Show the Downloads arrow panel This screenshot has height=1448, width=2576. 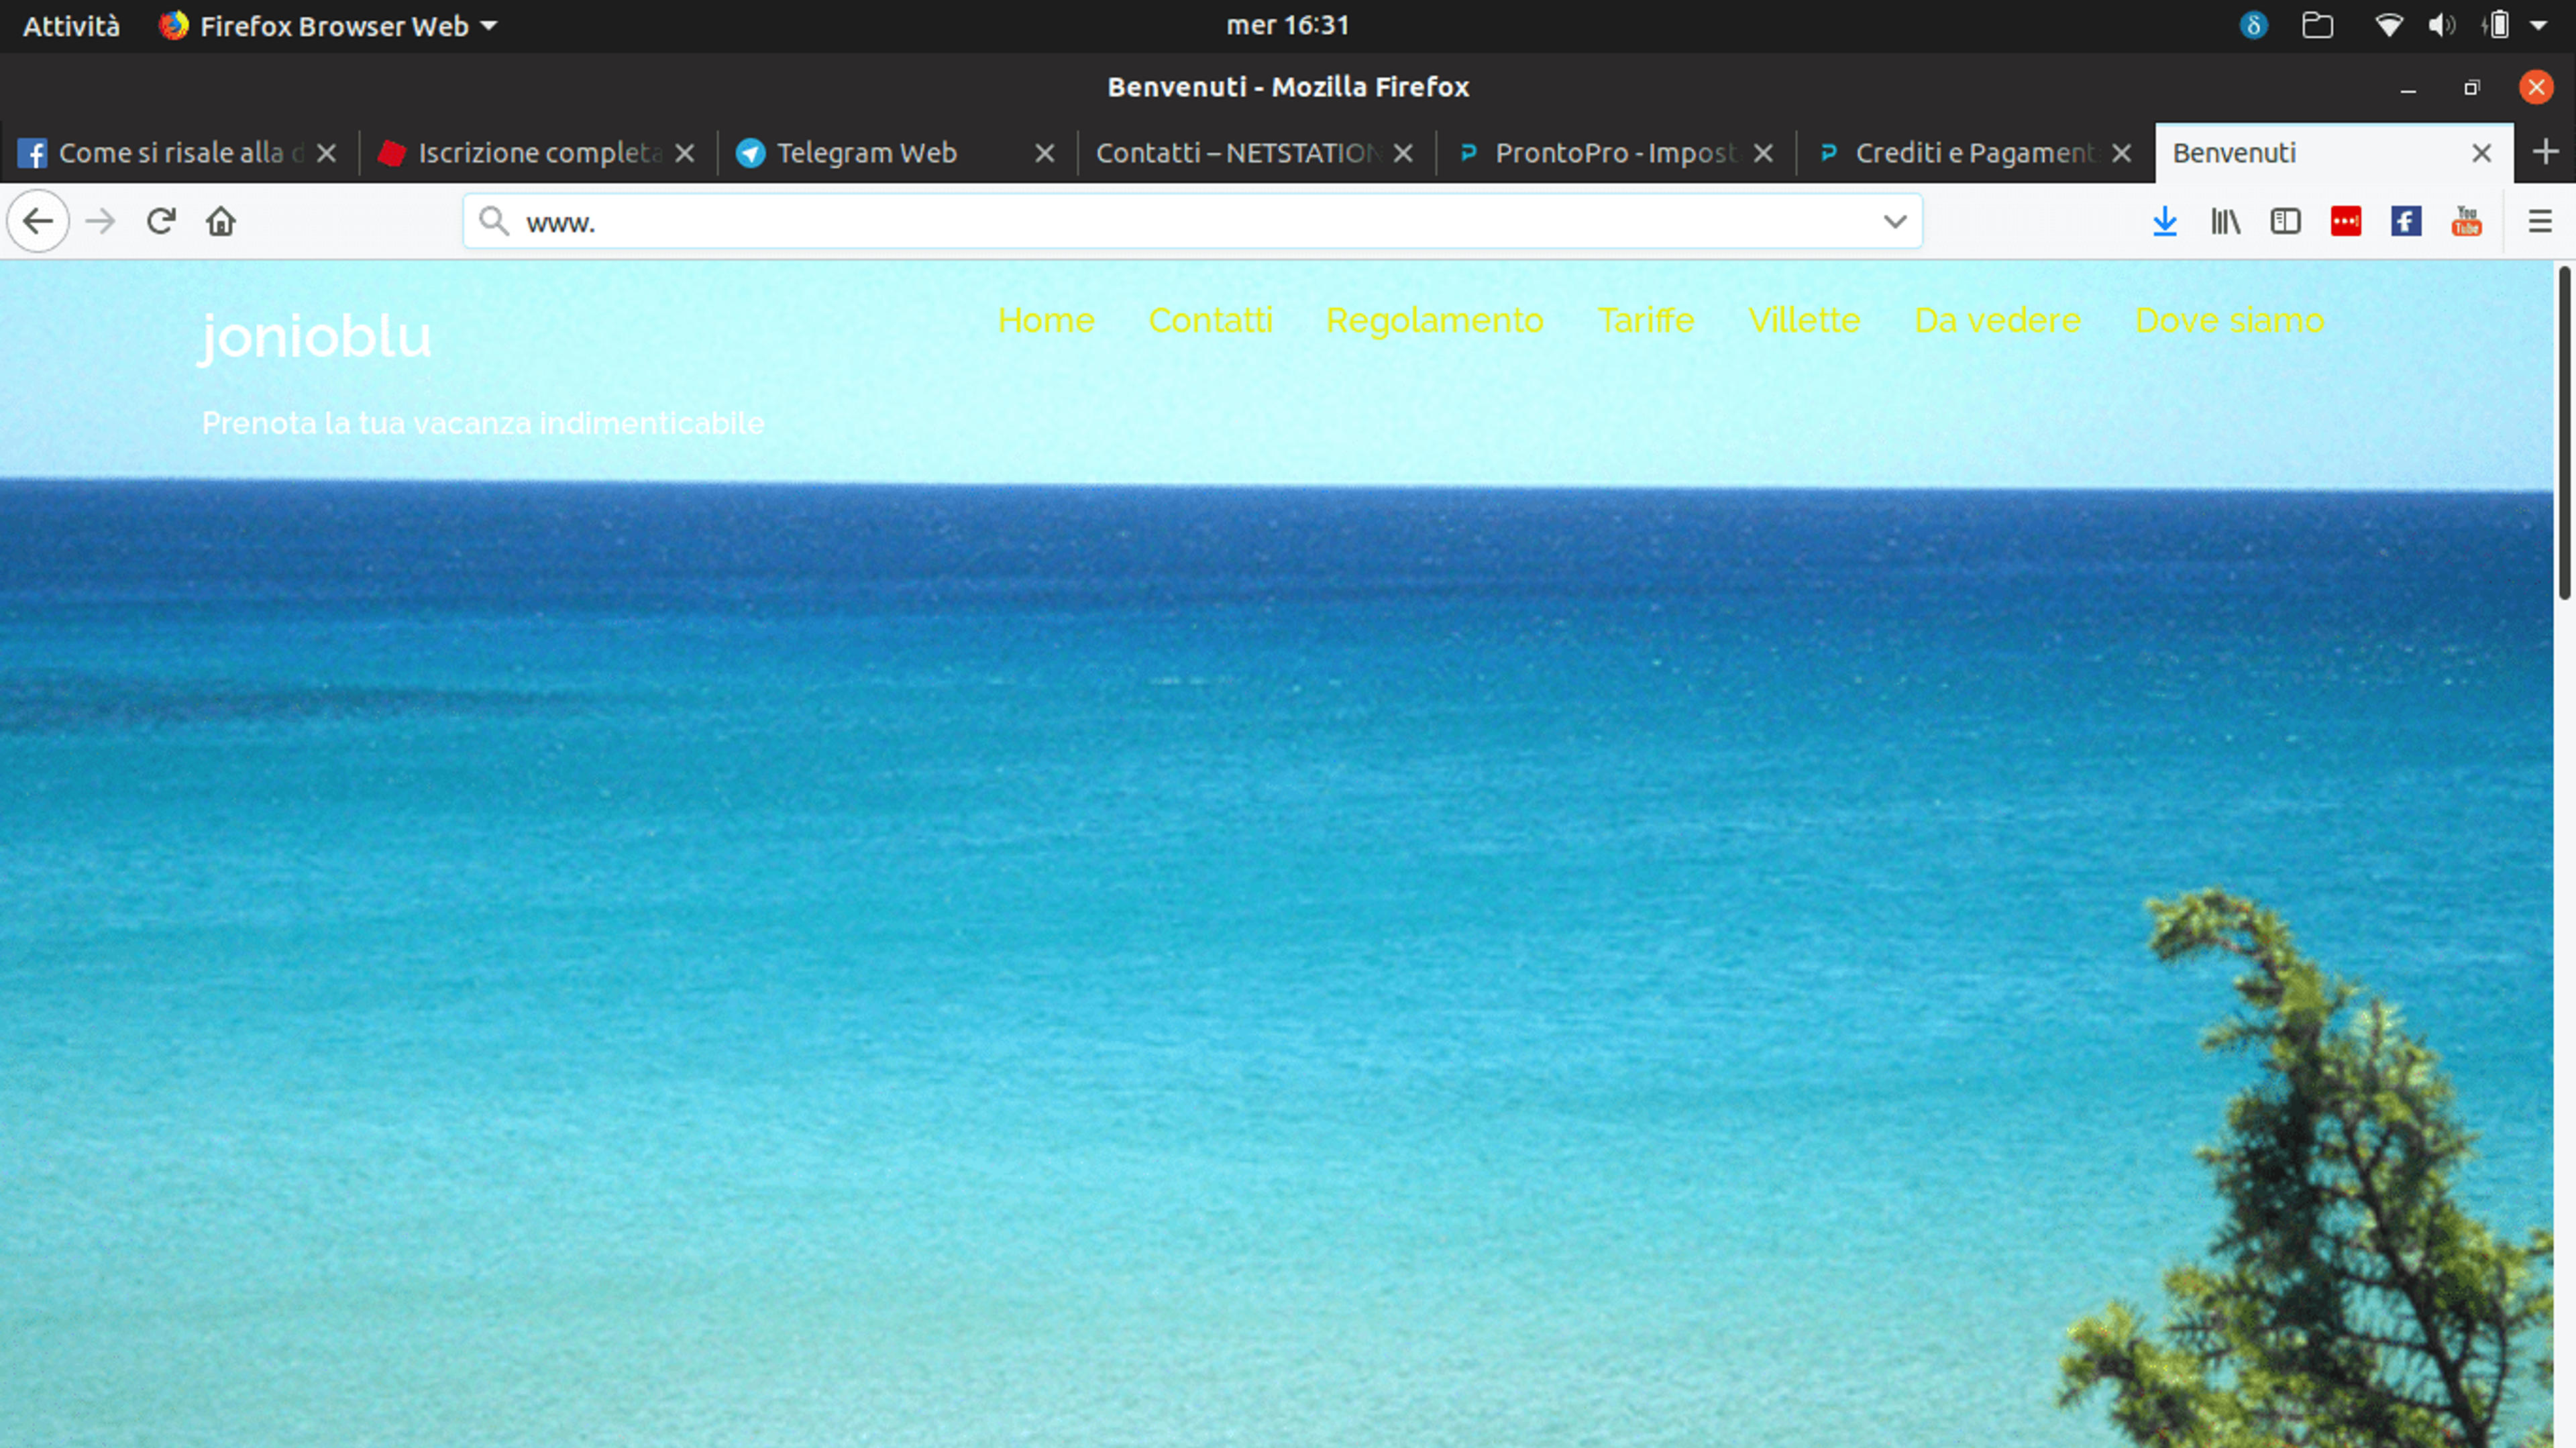click(2165, 221)
